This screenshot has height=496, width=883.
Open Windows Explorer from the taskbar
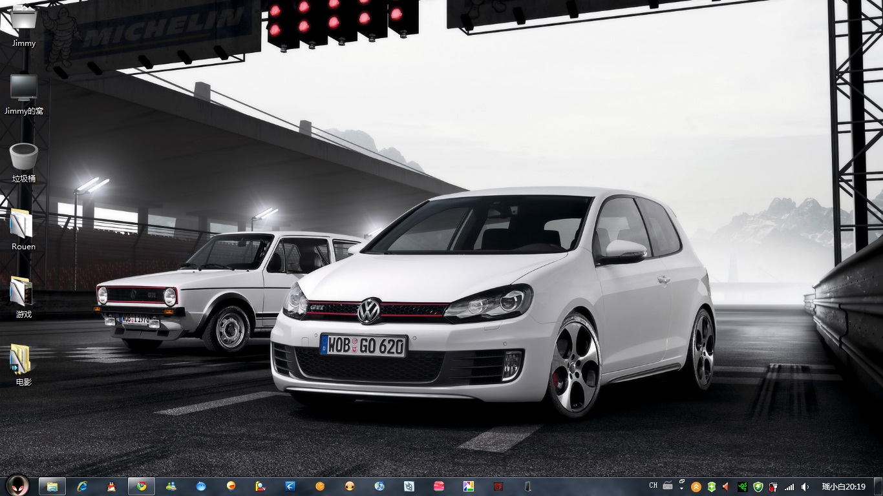pyautogui.click(x=52, y=486)
